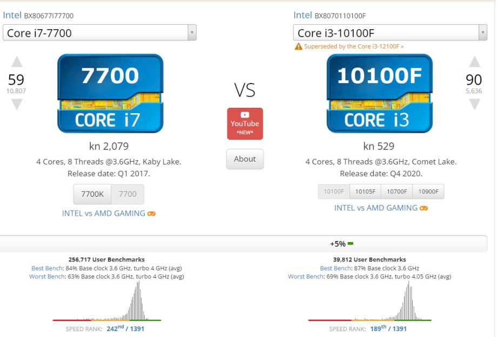Switch to the 10105F variant tab

365,191
